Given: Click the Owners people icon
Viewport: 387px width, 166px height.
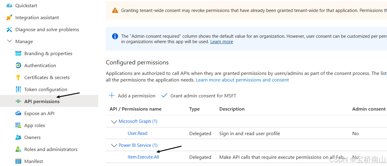Looking at the screenshot, I should (18, 137).
